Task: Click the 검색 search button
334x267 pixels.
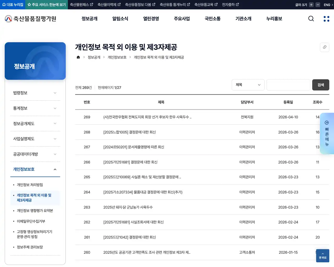Action: tap(321, 85)
